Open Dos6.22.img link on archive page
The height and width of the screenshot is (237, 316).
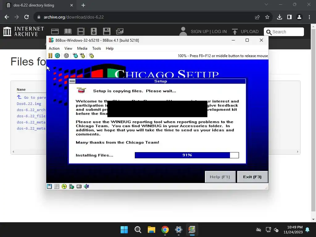[x=29, y=104]
